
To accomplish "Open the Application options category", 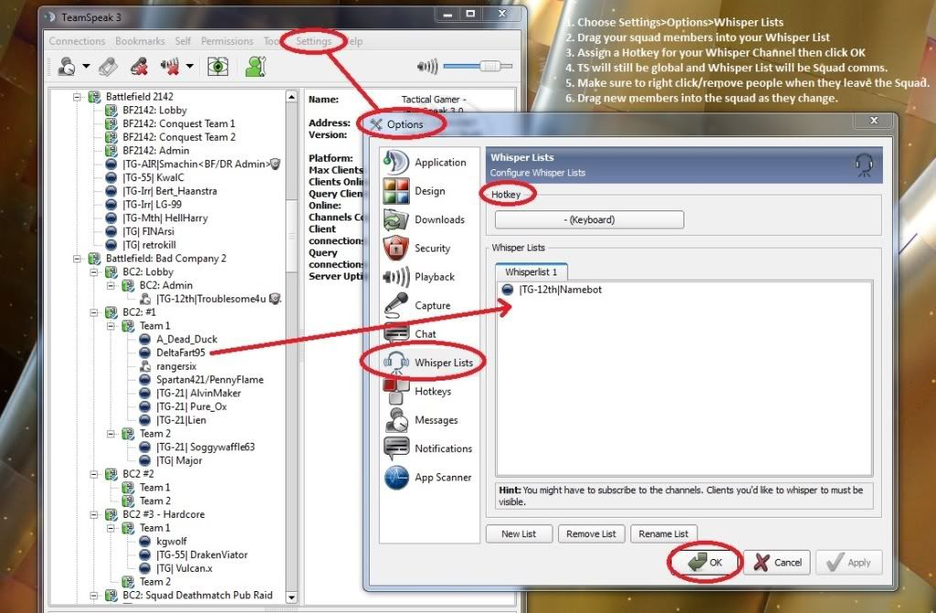I will coord(425,162).
